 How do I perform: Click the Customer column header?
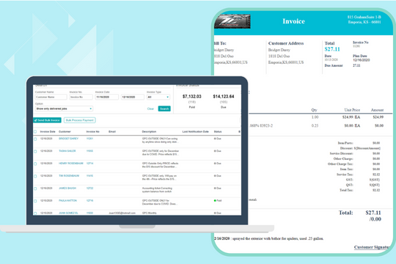point(65,131)
